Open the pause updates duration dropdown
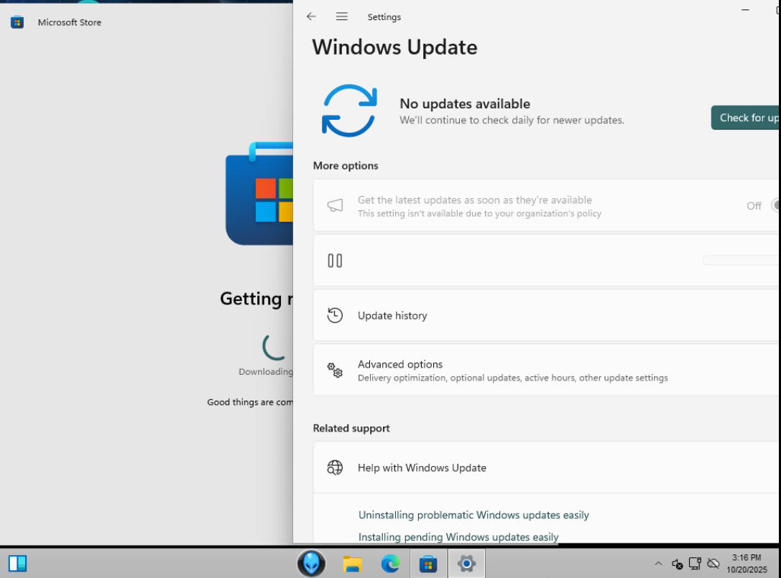781x578 pixels. [740, 260]
